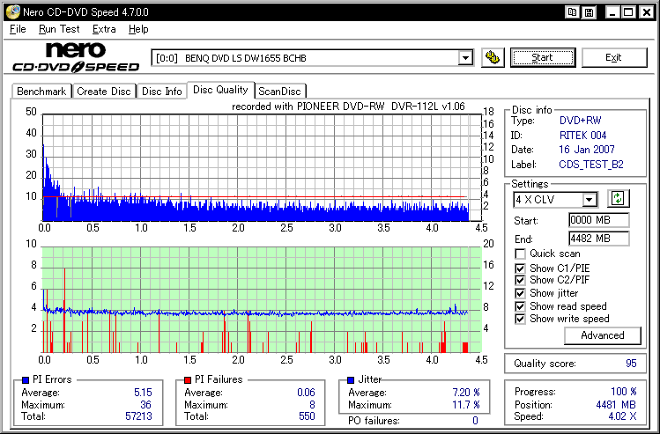The height and width of the screenshot is (434, 660).
Task: Click Jitter maximum value 11.7 %
Action: pyautogui.click(x=466, y=405)
